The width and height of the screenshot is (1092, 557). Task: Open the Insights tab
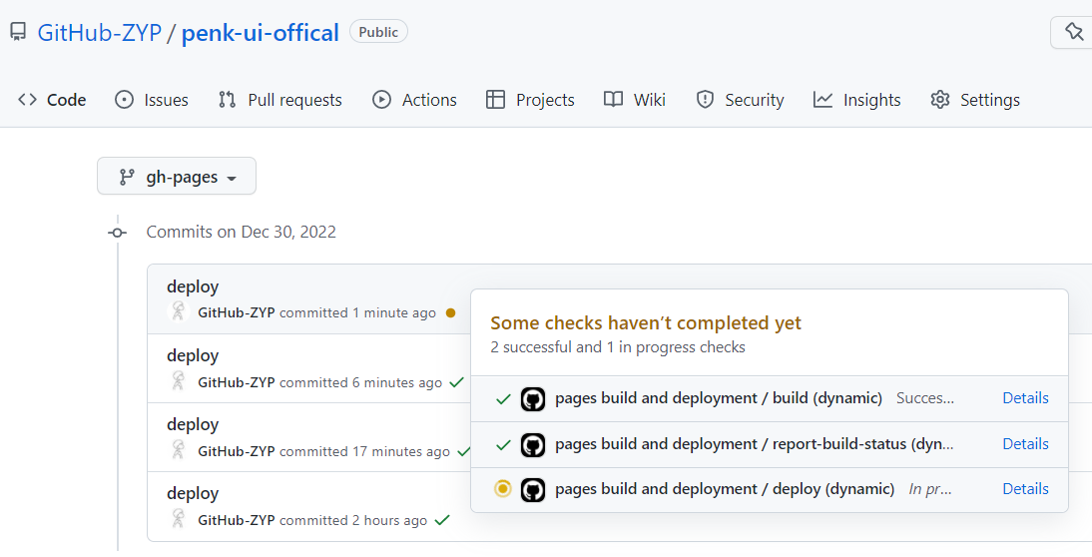point(857,100)
